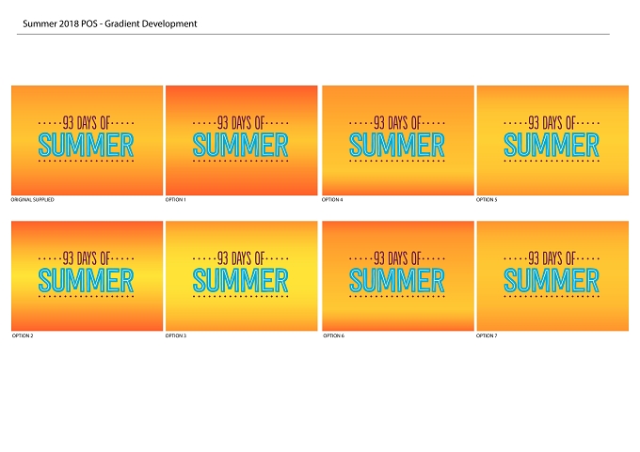Select the Original Supplied gradient thumbnail
The image size is (640, 452).
click(x=87, y=140)
